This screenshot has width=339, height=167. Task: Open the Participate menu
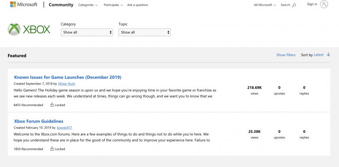tap(113, 5)
